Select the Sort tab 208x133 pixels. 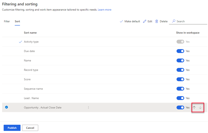click(17, 21)
